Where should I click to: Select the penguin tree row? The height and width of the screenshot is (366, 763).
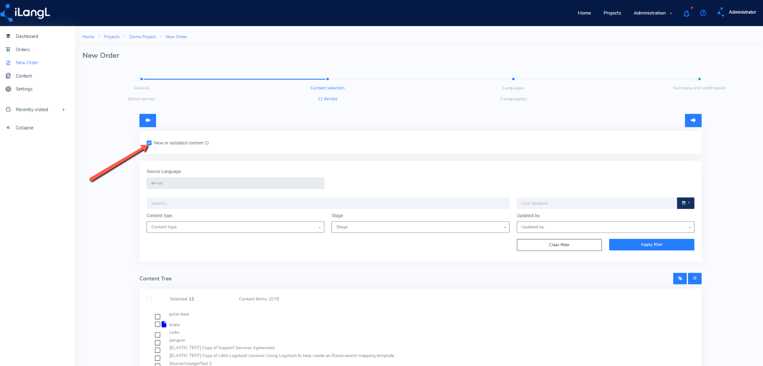click(x=177, y=340)
